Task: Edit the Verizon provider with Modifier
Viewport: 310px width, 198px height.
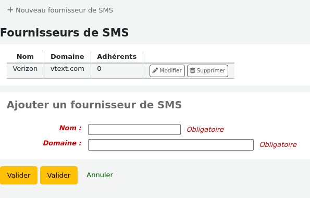Action: coord(167,71)
